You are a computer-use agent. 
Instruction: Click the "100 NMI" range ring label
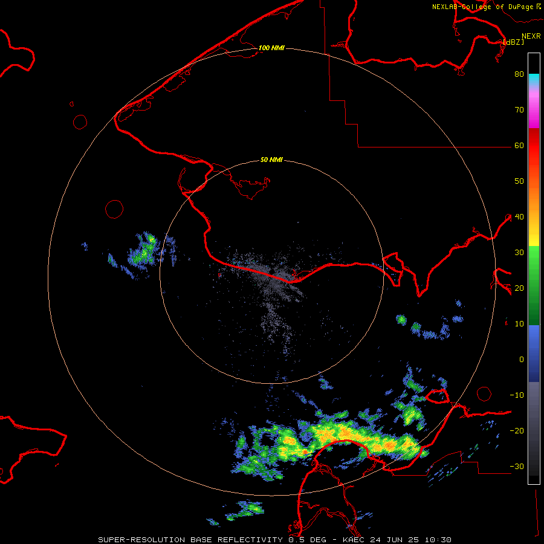click(x=271, y=48)
